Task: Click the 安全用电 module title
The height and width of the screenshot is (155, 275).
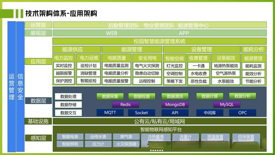Action: click(x=147, y=58)
